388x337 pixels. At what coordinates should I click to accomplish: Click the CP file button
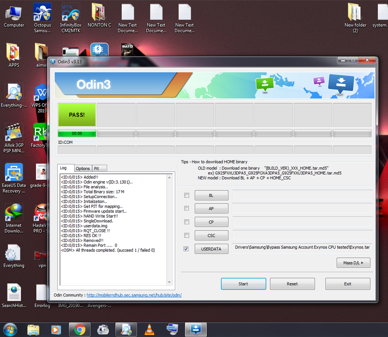(211, 222)
